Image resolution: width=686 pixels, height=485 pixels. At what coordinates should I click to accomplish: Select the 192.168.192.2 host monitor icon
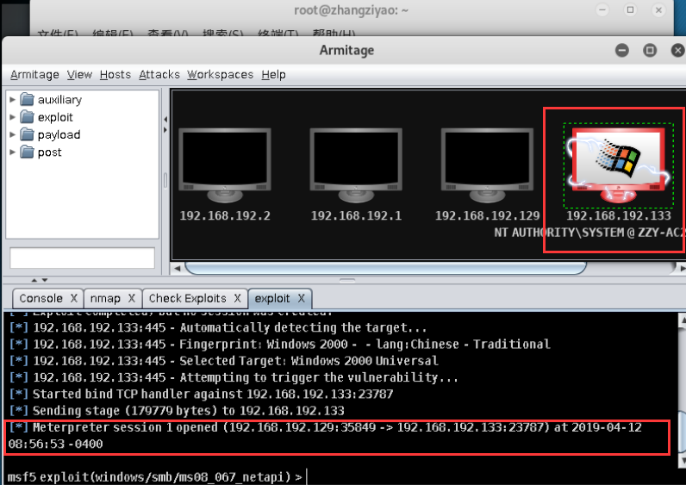[x=224, y=165]
